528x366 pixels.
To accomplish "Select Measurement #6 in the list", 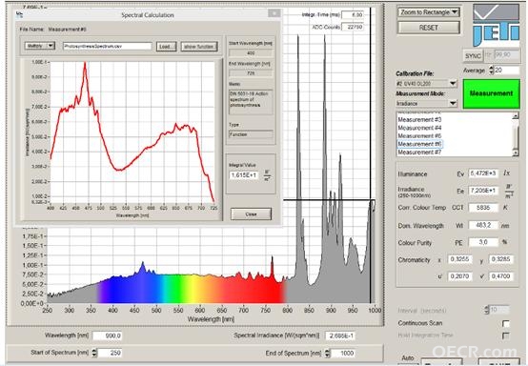I will (419, 144).
